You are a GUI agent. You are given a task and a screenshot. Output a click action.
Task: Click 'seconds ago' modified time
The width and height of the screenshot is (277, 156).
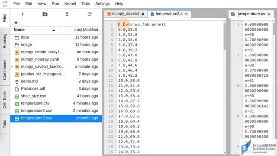tap(87, 118)
